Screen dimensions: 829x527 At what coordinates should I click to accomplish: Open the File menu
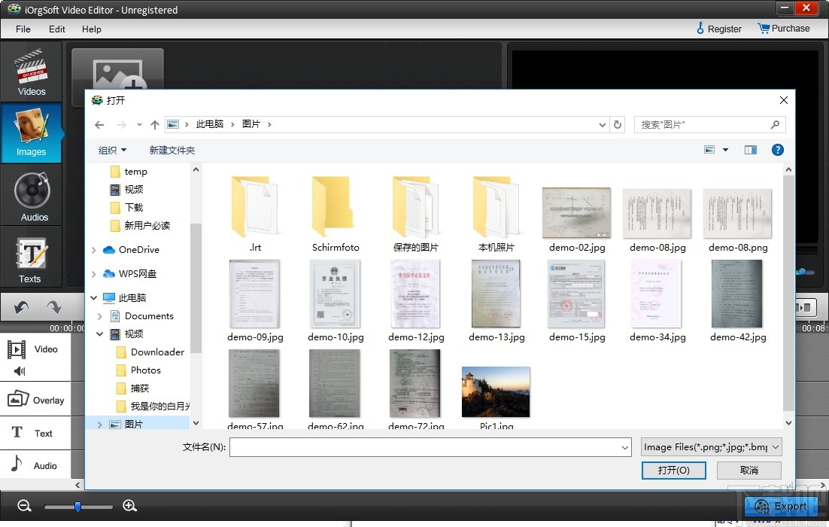click(22, 29)
